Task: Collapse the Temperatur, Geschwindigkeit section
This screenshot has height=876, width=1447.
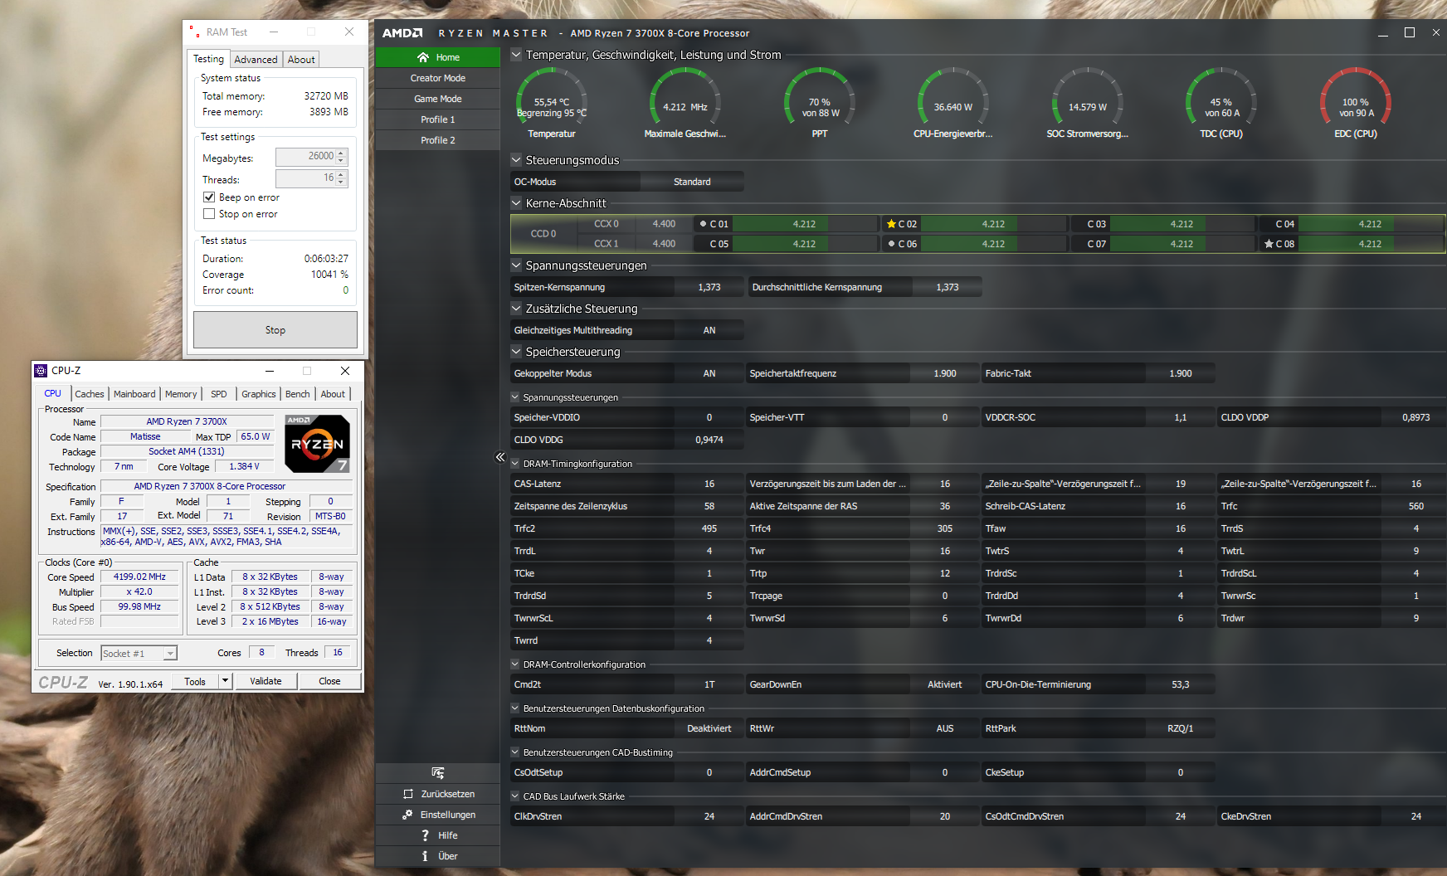Action: [516, 55]
